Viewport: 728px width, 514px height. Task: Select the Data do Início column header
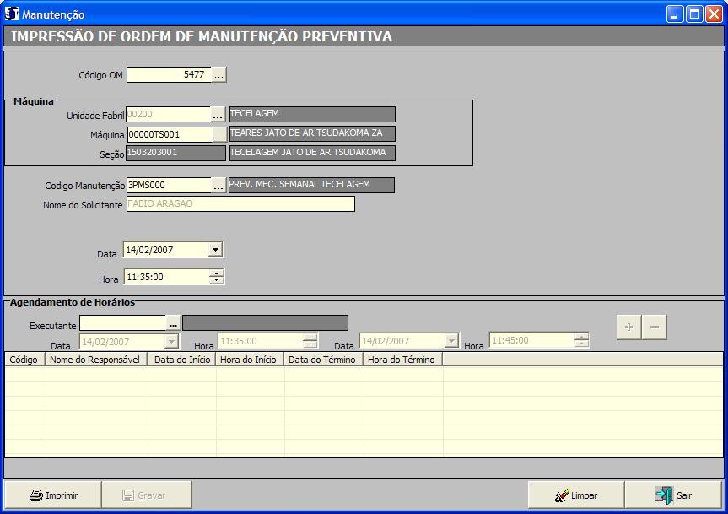click(x=181, y=360)
